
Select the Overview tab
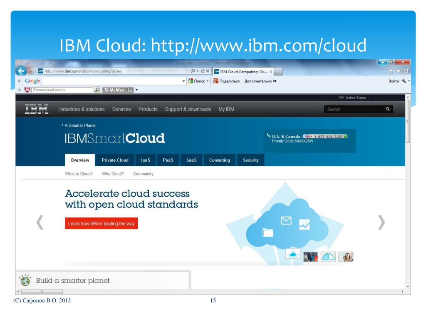[x=79, y=160]
